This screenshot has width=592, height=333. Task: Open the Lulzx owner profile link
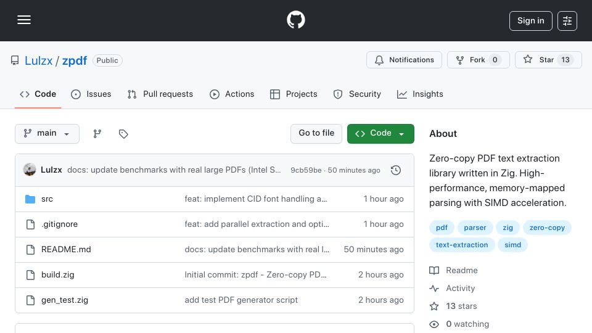click(38, 60)
